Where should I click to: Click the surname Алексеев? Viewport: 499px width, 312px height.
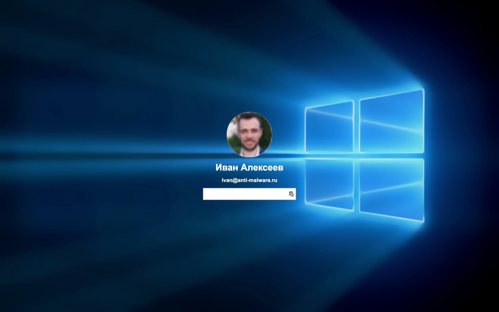point(262,167)
